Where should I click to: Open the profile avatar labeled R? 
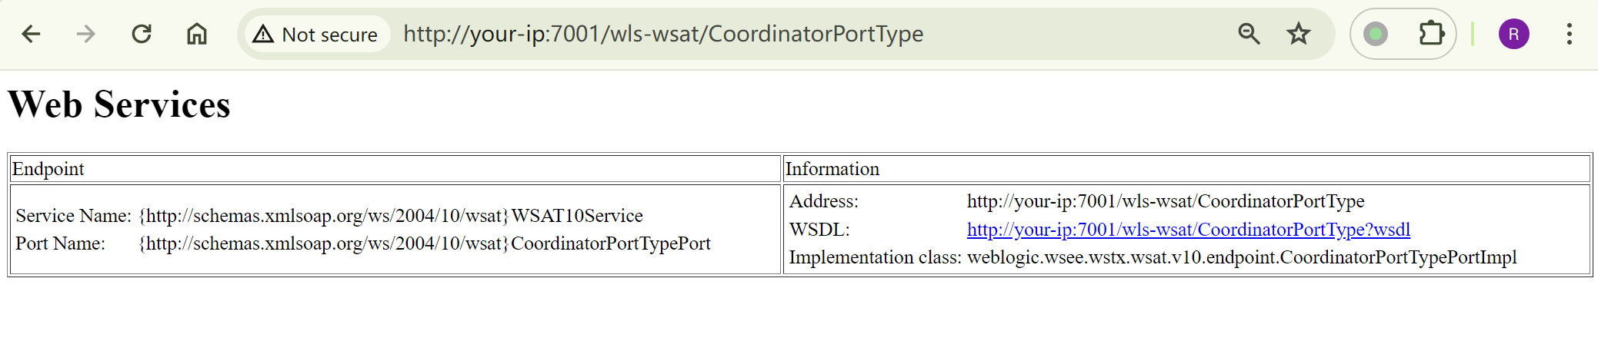point(1513,34)
